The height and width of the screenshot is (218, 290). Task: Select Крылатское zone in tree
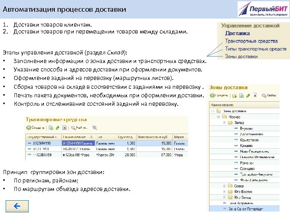(x=249, y=140)
